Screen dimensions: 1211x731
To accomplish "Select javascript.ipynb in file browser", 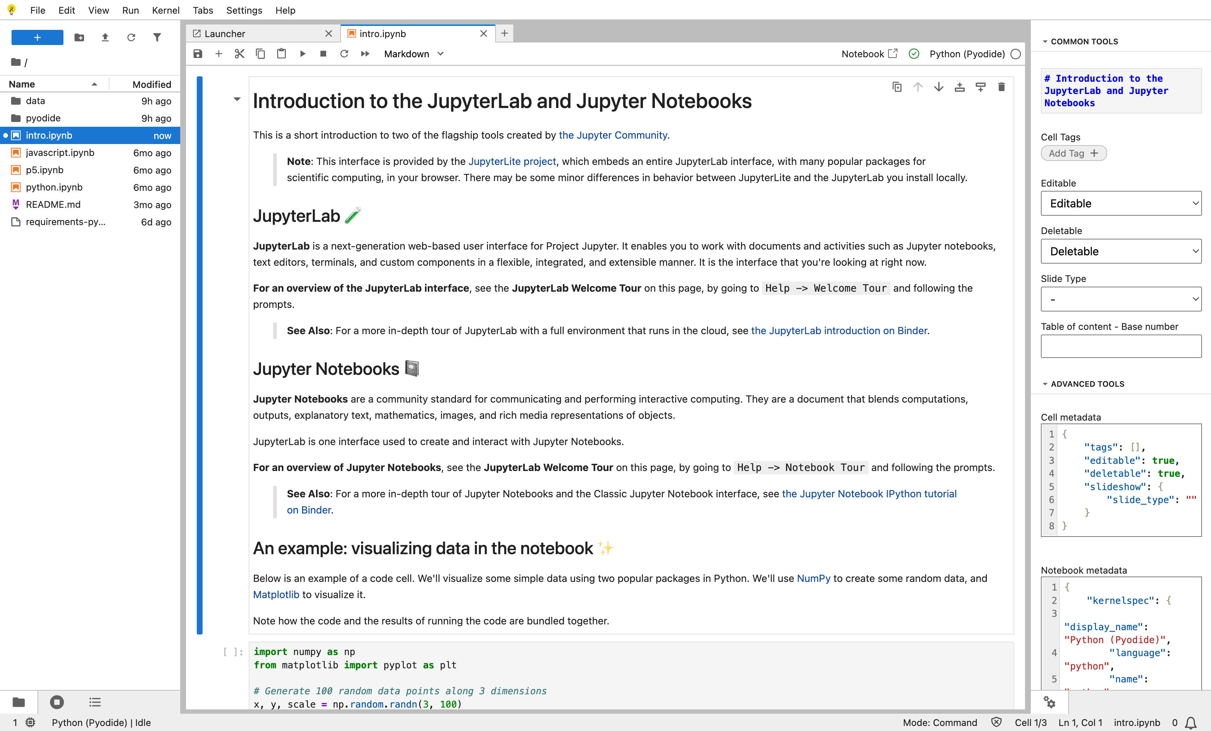I will point(90,153).
